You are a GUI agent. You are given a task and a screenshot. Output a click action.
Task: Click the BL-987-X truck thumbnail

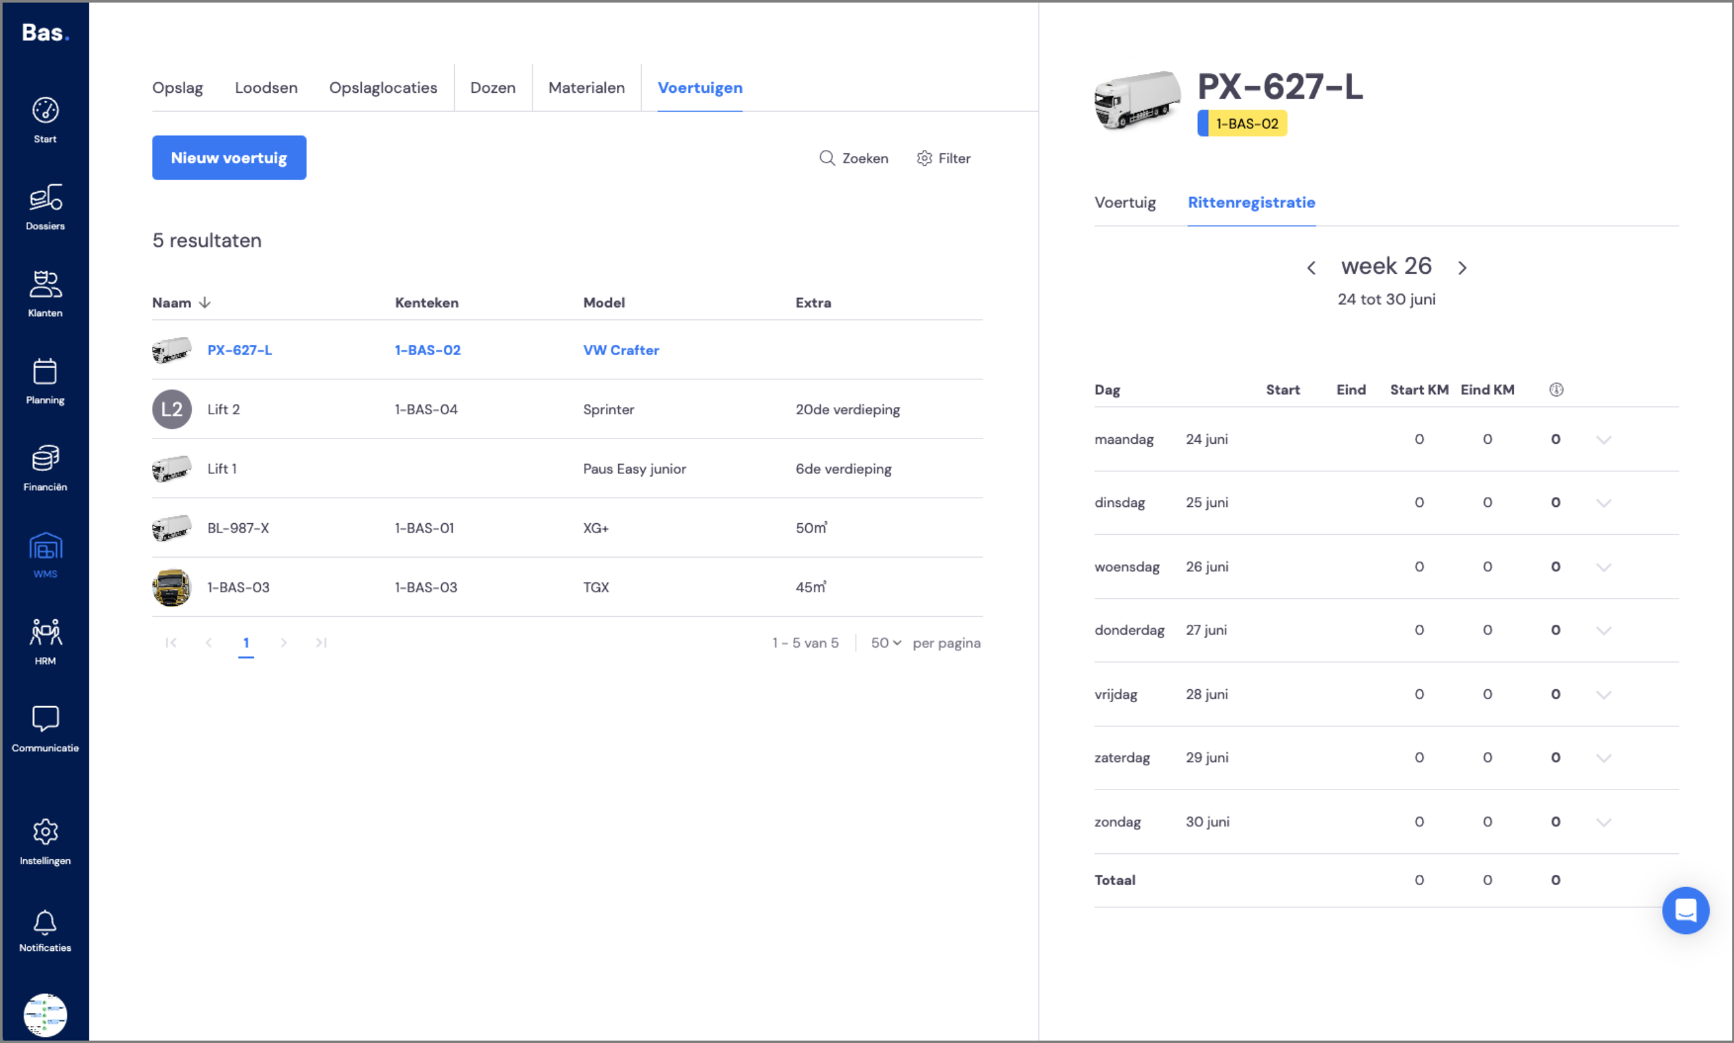point(172,528)
